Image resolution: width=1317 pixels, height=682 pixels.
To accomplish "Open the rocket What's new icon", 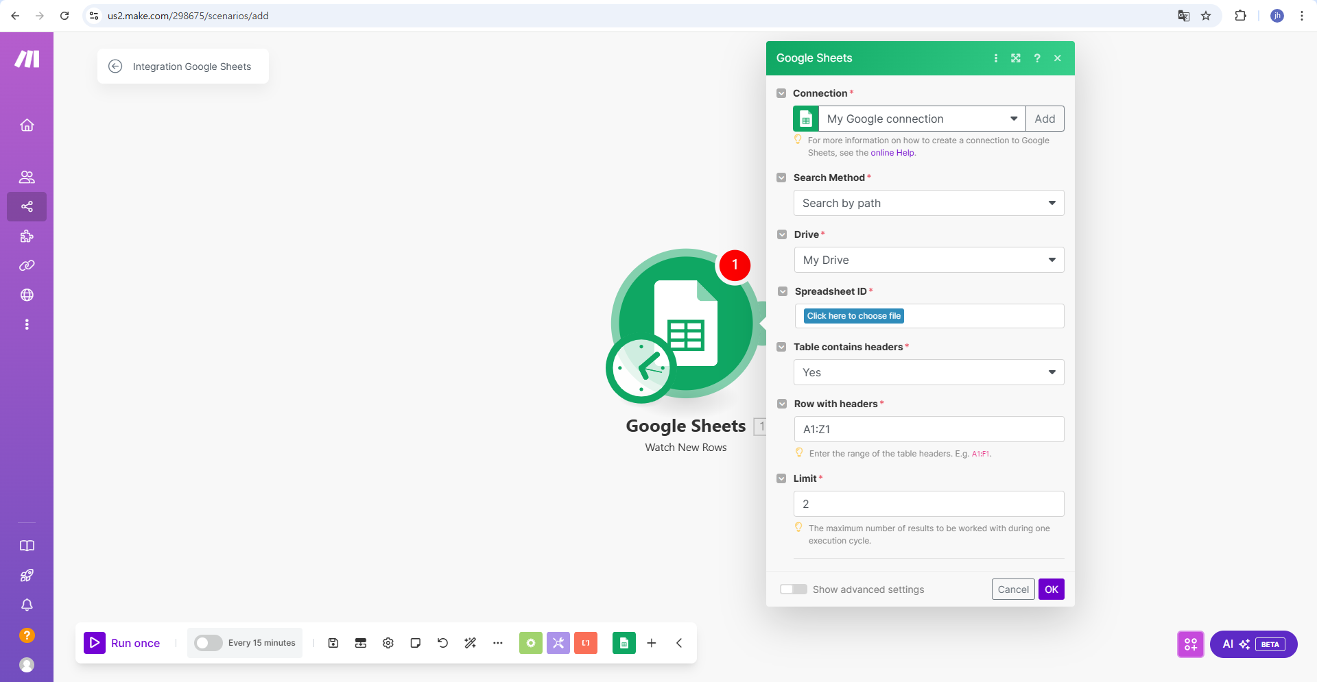I will 27,576.
